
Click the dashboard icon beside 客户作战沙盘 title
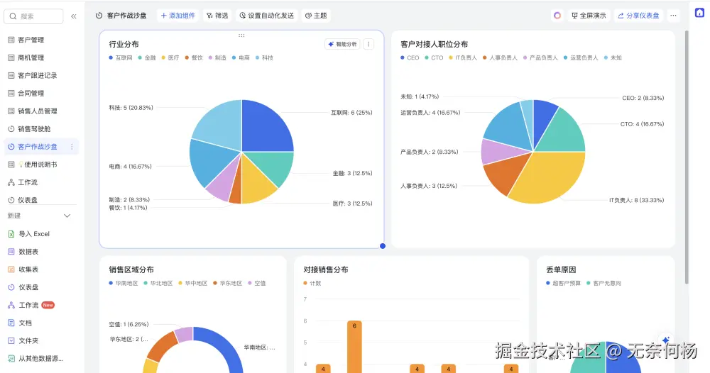(x=99, y=16)
